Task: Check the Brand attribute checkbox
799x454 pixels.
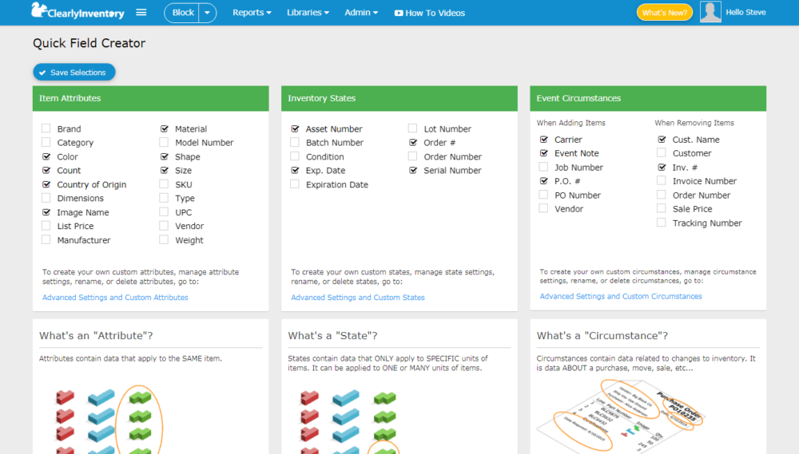Action: [46, 128]
